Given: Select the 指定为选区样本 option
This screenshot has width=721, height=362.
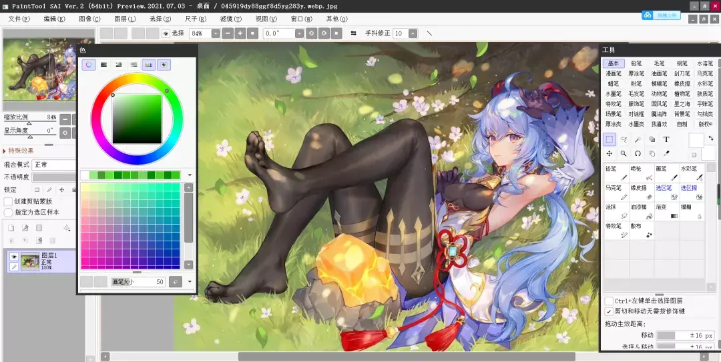Looking at the screenshot, I should point(8,212).
